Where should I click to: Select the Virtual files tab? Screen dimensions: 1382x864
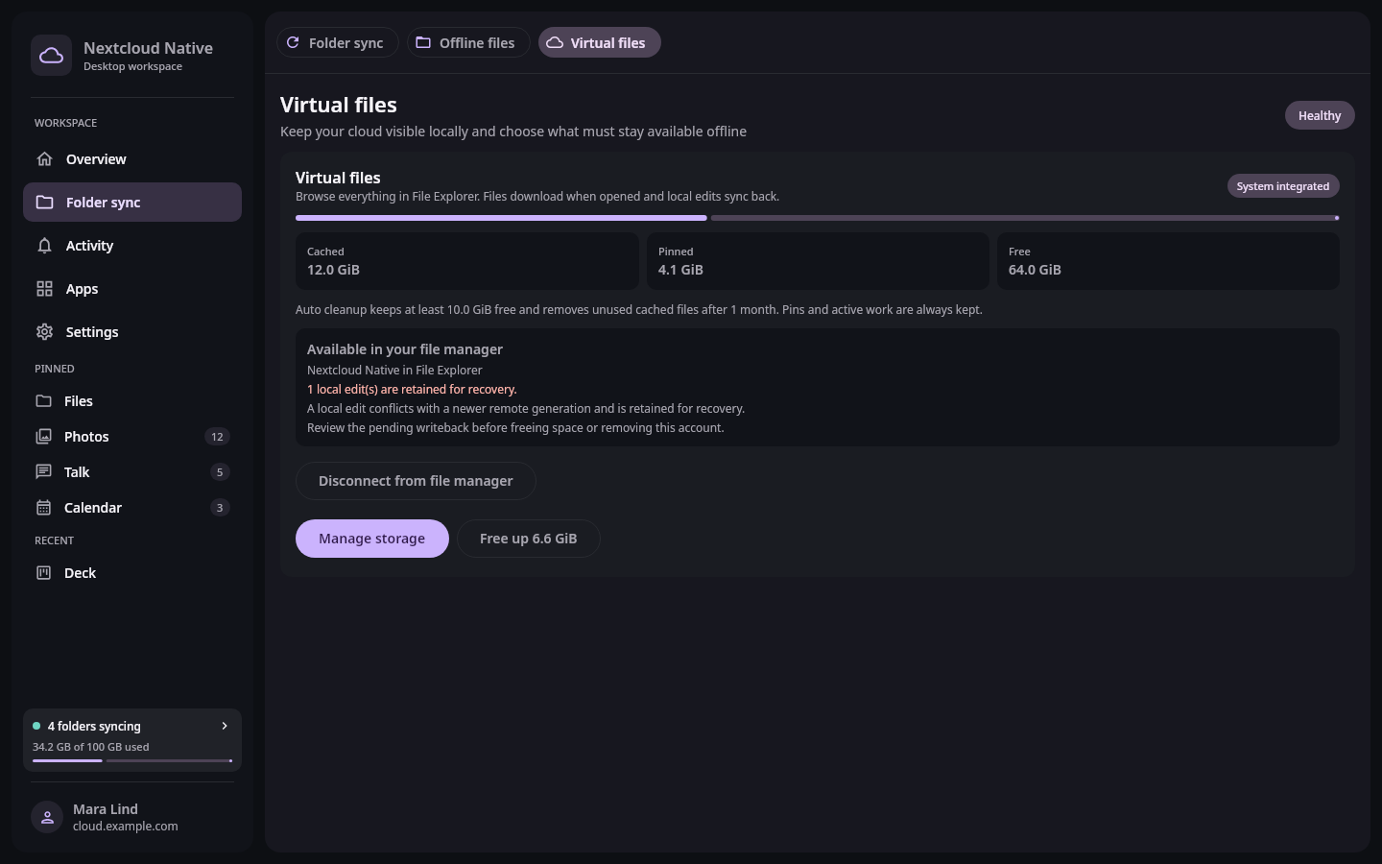tap(599, 42)
